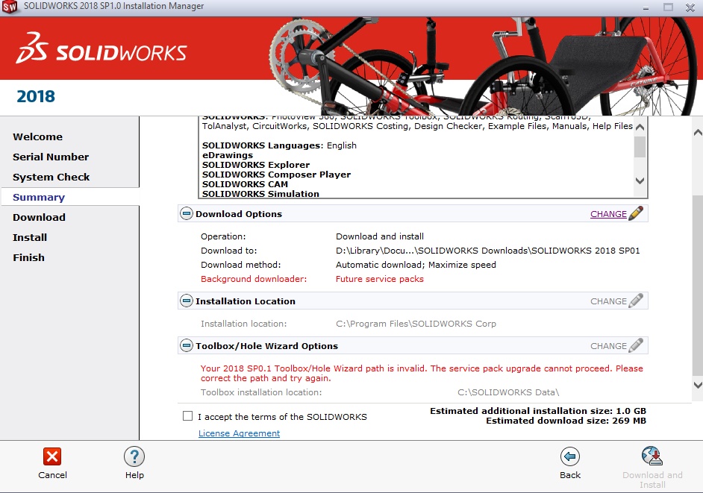This screenshot has height=493, width=703.
Task: Click the Cancel label
Action: 52,475
